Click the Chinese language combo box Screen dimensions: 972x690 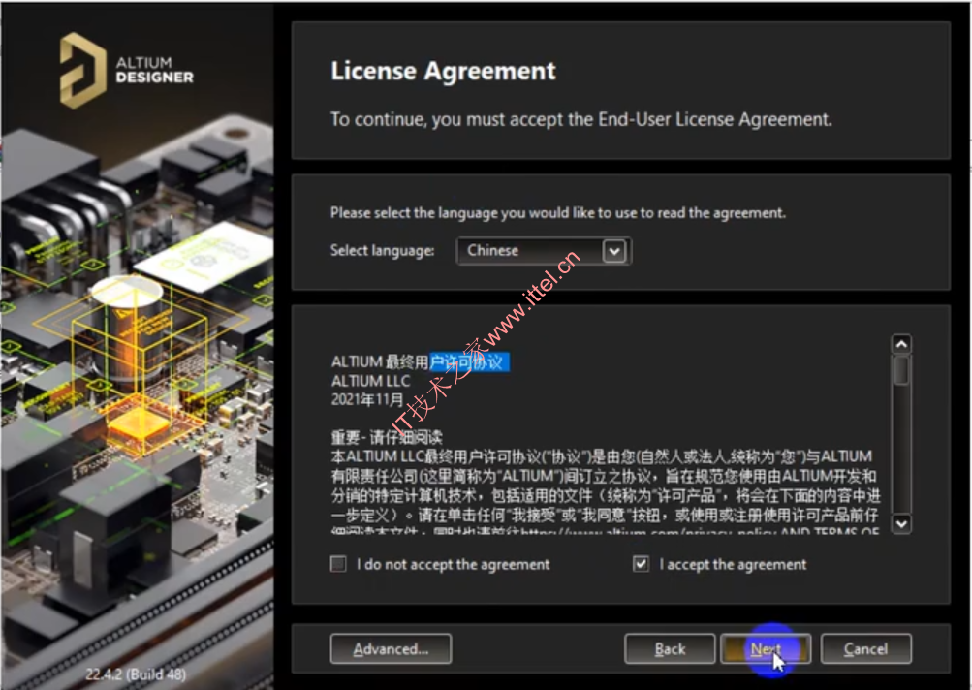pyautogui.click(x=544, y=251)
